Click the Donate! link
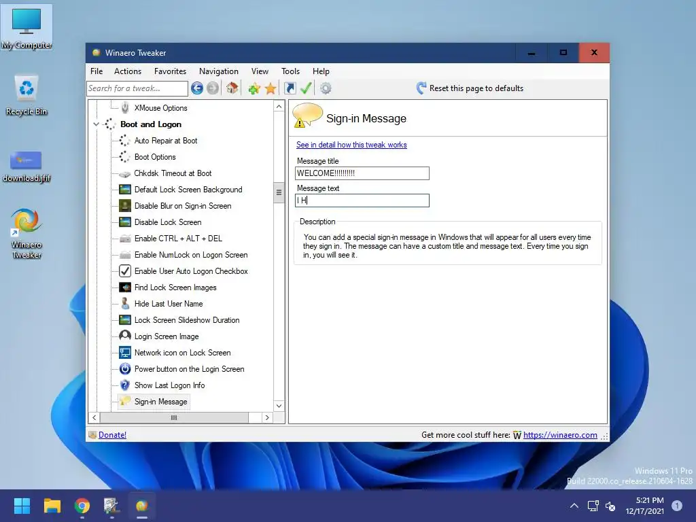The height and width of the screenshot is (522, 696). (112, 435)
